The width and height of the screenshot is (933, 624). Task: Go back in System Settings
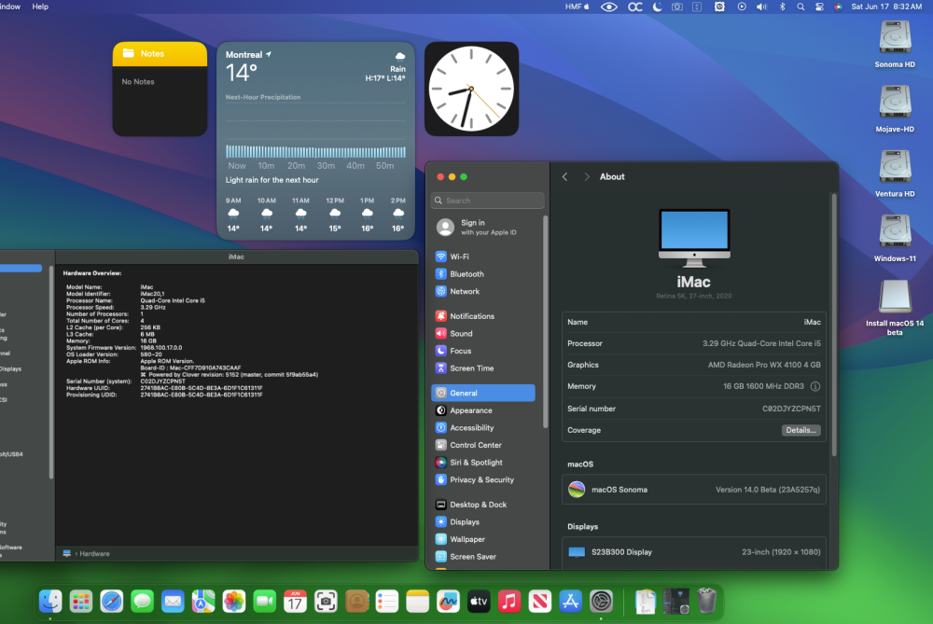coord(564,176)
